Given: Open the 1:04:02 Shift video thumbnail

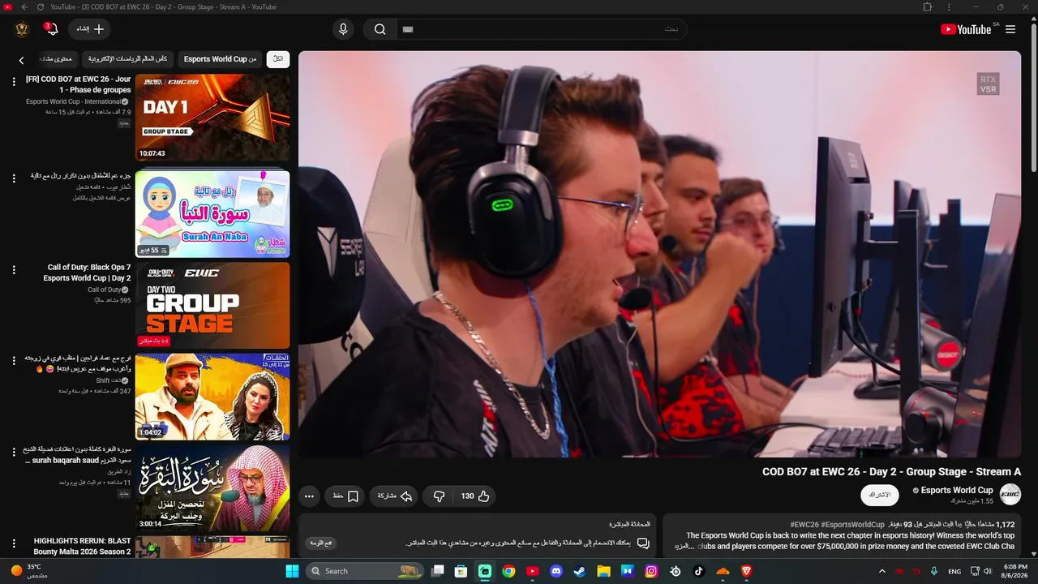Looking at the screenshot, I should coord(212,397).
